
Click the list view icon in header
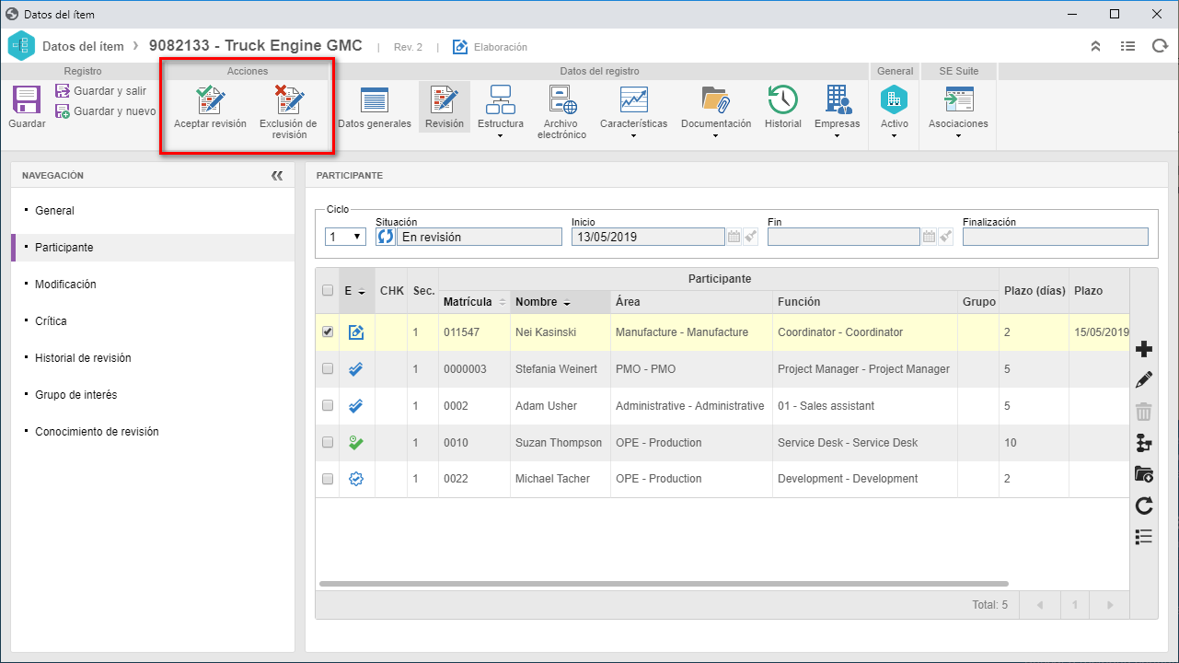pyautogui.click(x=1127, y=46)
